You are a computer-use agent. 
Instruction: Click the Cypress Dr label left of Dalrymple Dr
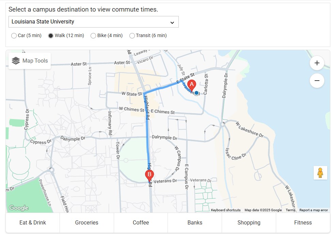coord(41,142)
